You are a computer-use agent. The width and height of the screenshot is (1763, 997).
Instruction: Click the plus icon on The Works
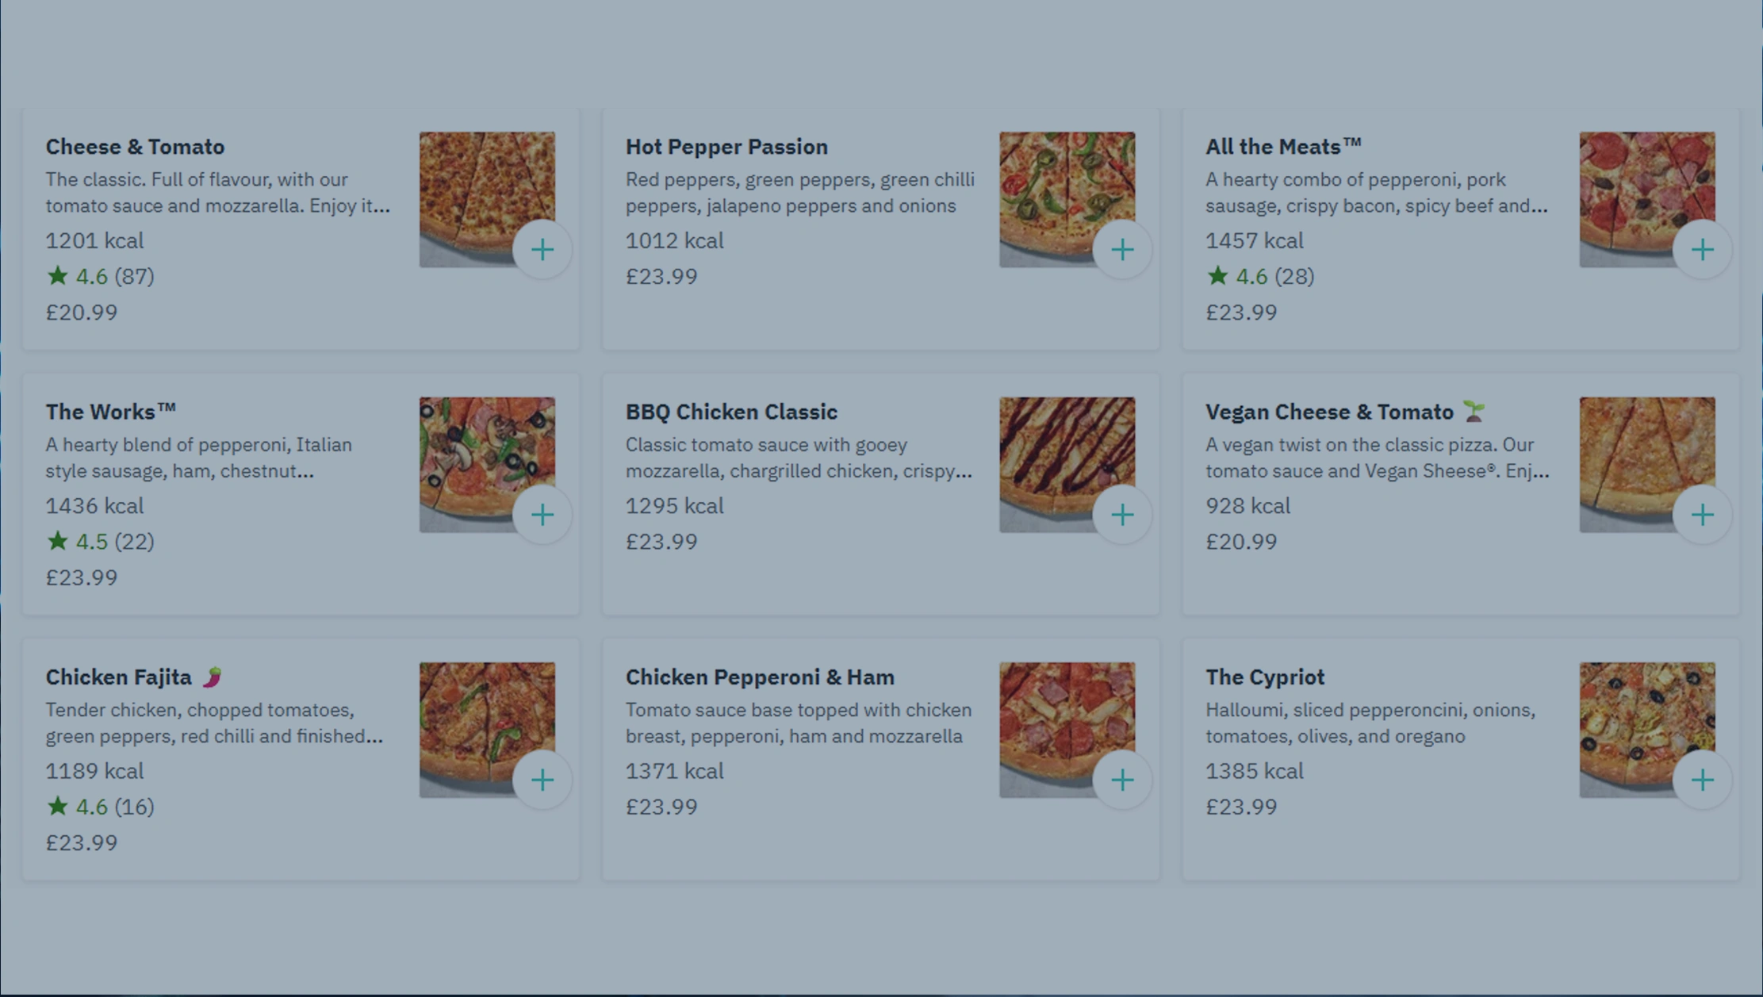point(542,514)
